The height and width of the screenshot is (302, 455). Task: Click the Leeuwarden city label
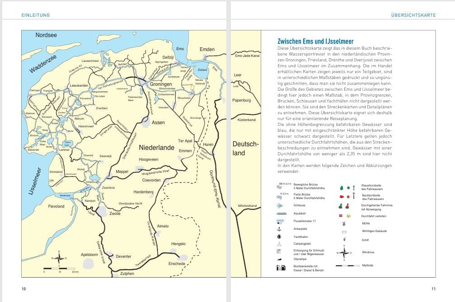tap(79, 85)
